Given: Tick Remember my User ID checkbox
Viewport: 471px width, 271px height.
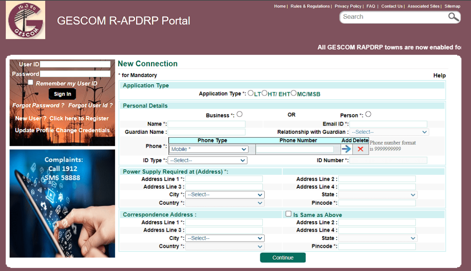Looking at the screenshot, I should click(x=31, y=83).
